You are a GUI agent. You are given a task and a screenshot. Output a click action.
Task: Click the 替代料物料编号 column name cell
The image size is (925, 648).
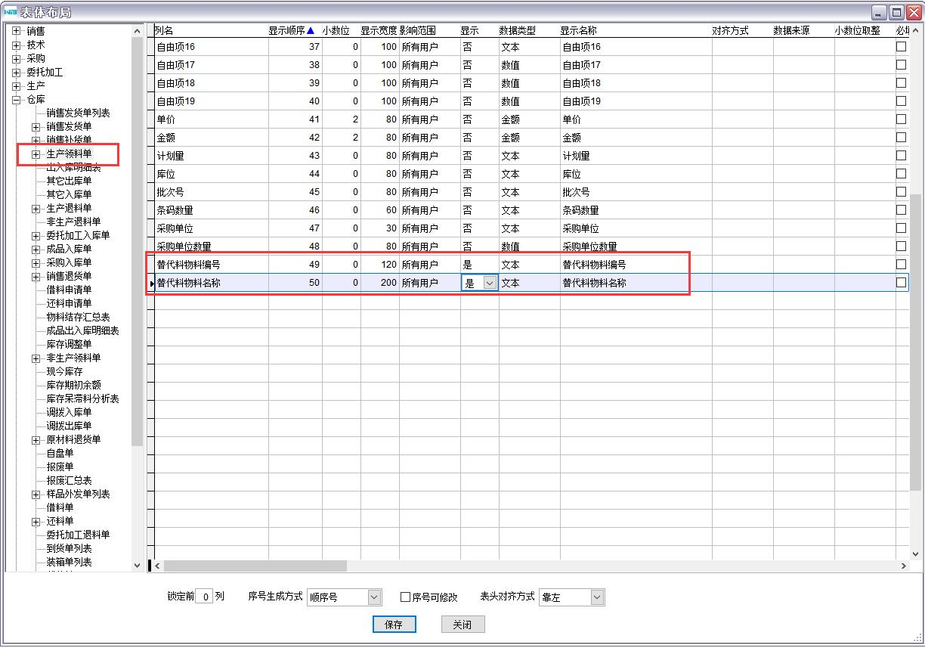pos(189,265)
